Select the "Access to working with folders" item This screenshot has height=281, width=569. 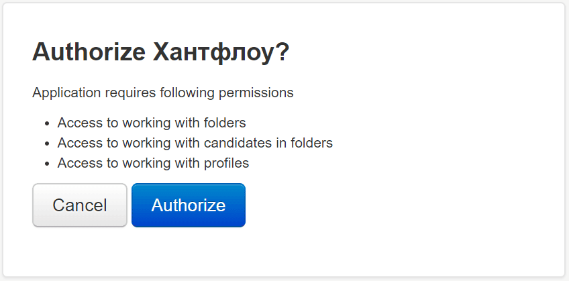pos(152,123)
